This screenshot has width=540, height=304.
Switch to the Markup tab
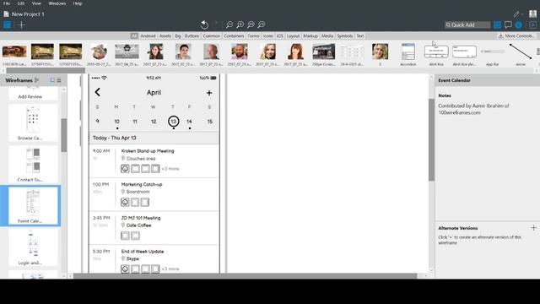click(310, 35)
